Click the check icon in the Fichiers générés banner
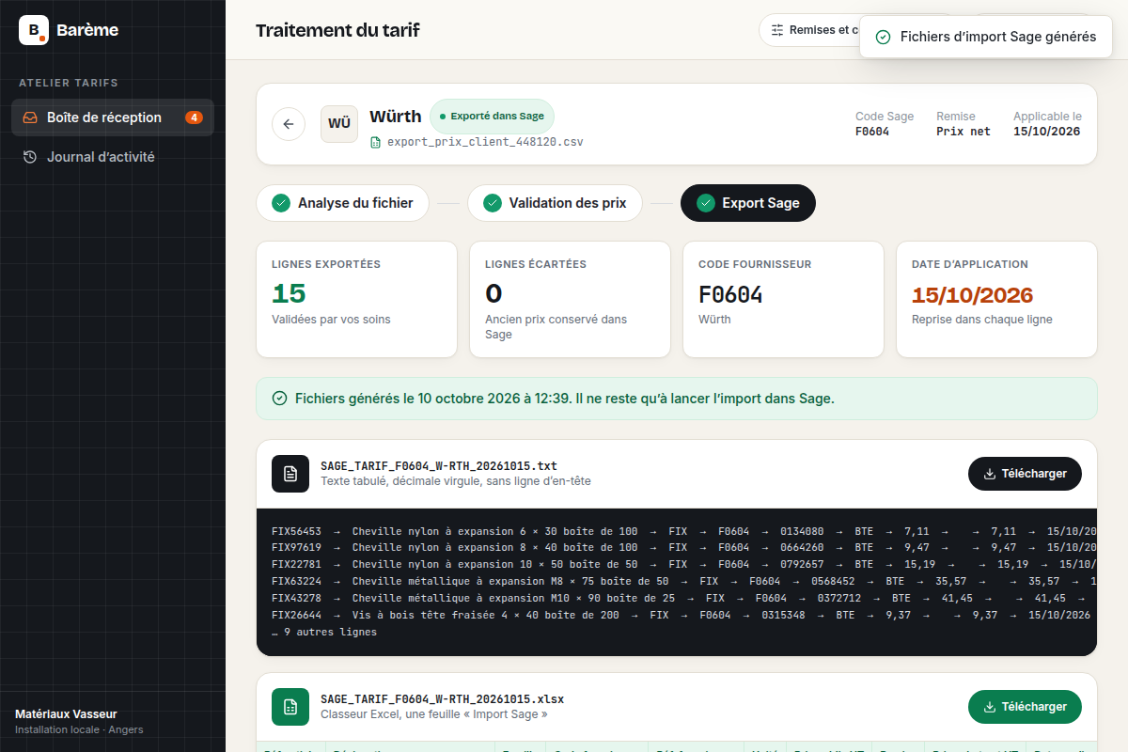1128x752 pixels. [279, 399]
